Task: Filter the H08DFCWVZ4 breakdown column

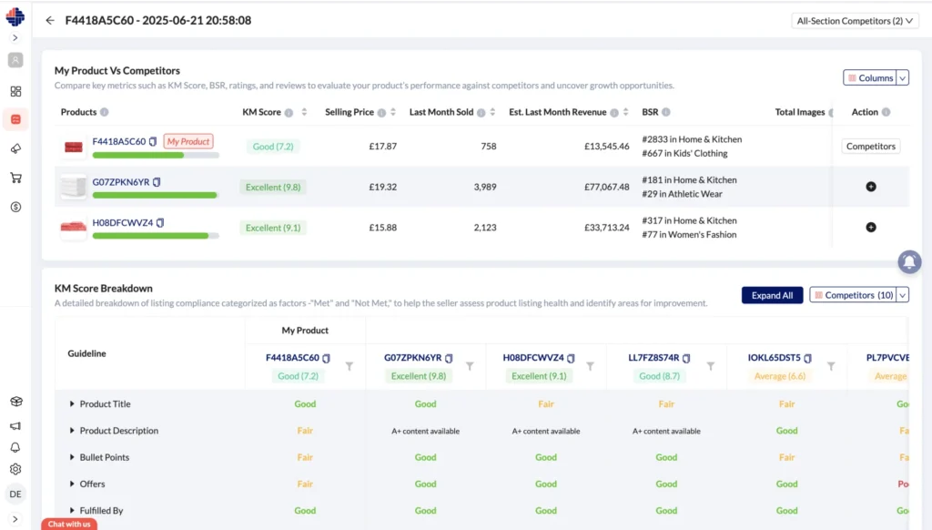Action: click(590, 366)
